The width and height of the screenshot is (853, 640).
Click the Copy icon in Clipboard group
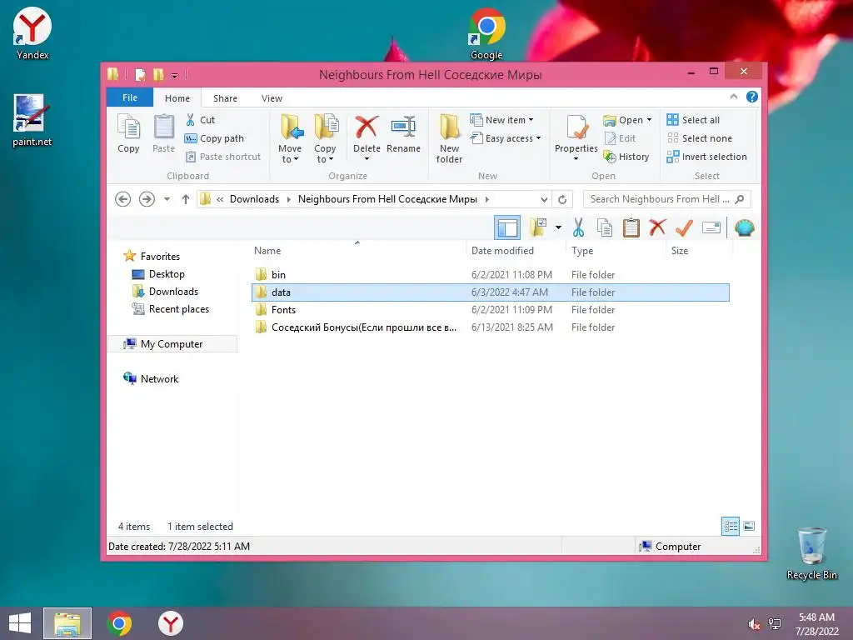point(128,133)
